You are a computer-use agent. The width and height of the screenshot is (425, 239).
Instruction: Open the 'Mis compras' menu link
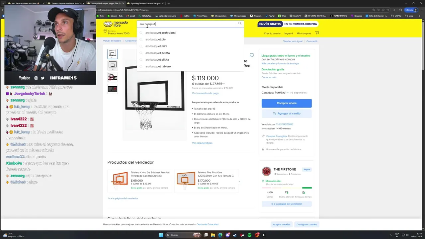304,33
